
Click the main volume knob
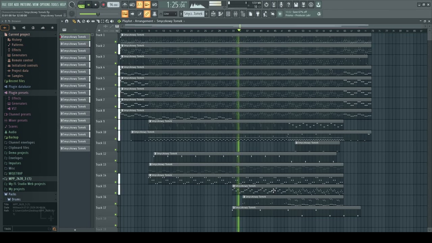72,5
